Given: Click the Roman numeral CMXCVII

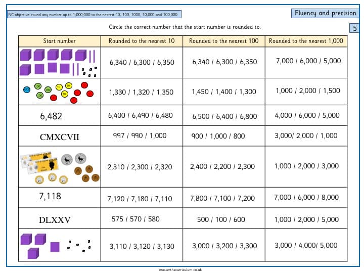Looking at the screenshot, I should (60, 137).
